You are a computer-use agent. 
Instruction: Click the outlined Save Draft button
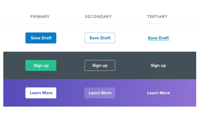point(100,38)
